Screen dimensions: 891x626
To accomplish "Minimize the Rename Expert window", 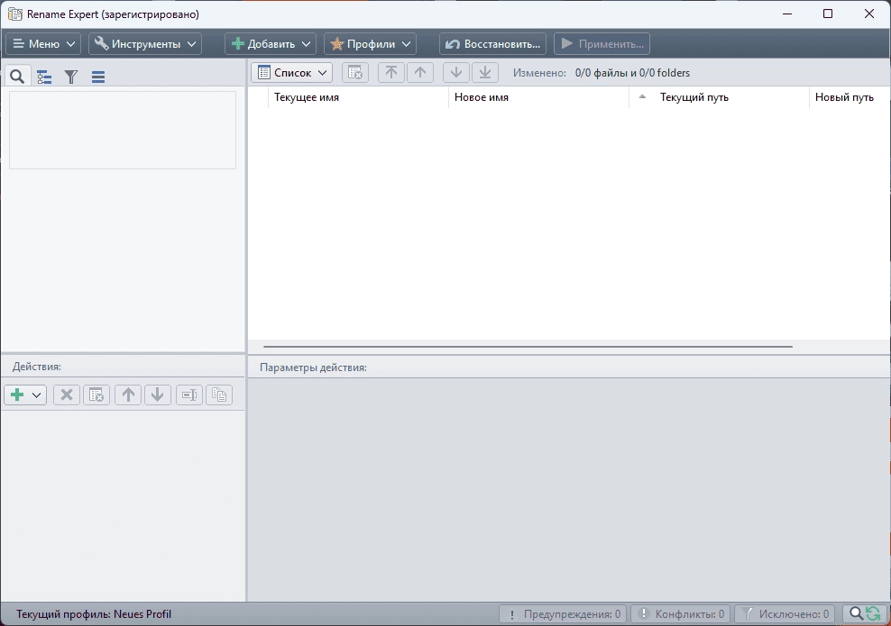I will 787,14.
